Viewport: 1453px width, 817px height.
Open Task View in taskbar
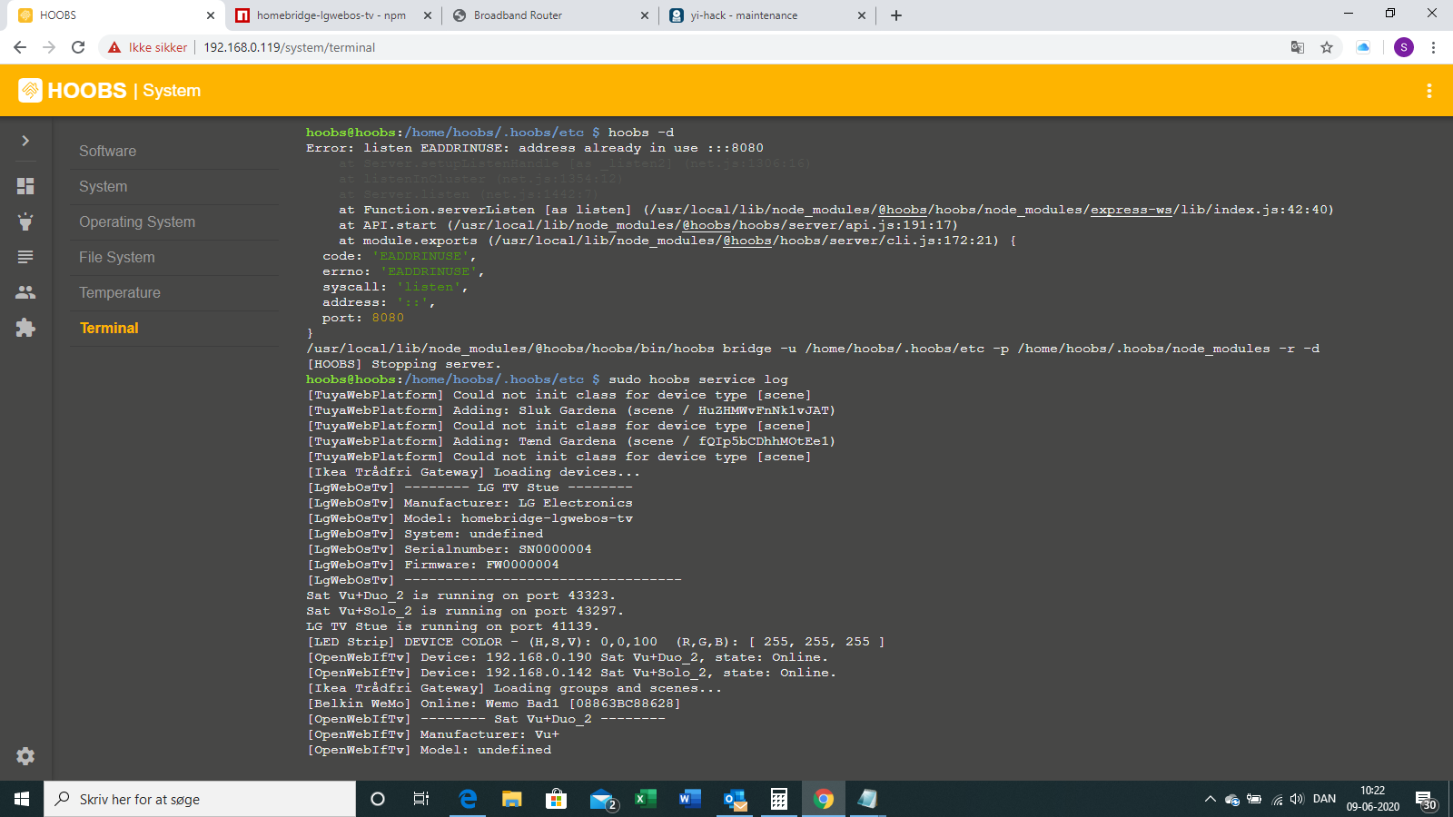tap(421, 799)
